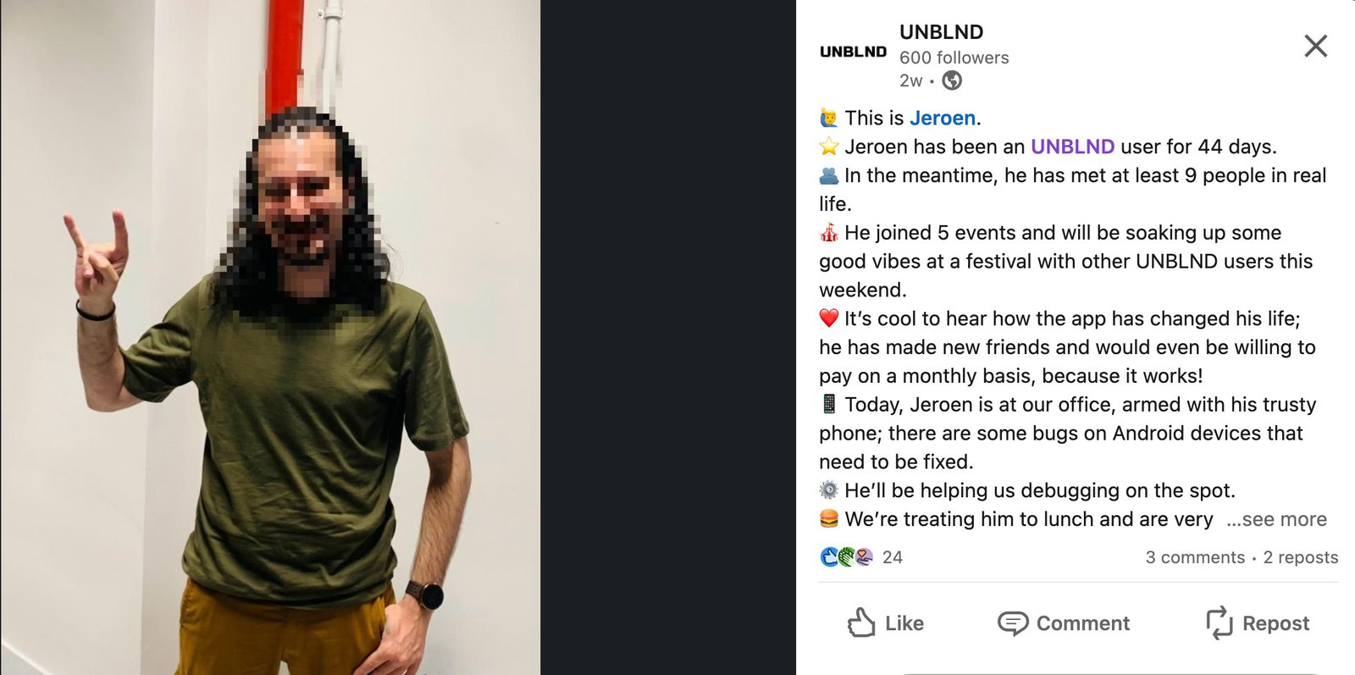Click the Comment speech bubble icon
The height and width of the screenshot is (675, 1355).
click(1013, 623)
